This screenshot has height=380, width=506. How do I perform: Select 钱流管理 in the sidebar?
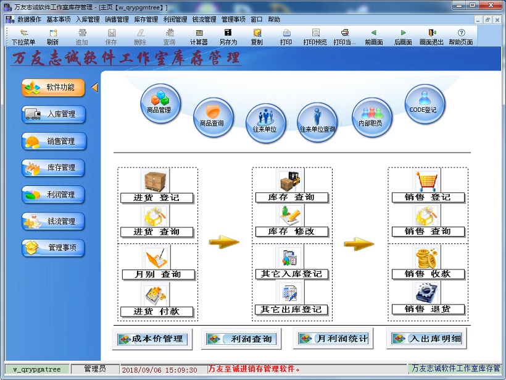pyautogui.click(x=54, y=221)
